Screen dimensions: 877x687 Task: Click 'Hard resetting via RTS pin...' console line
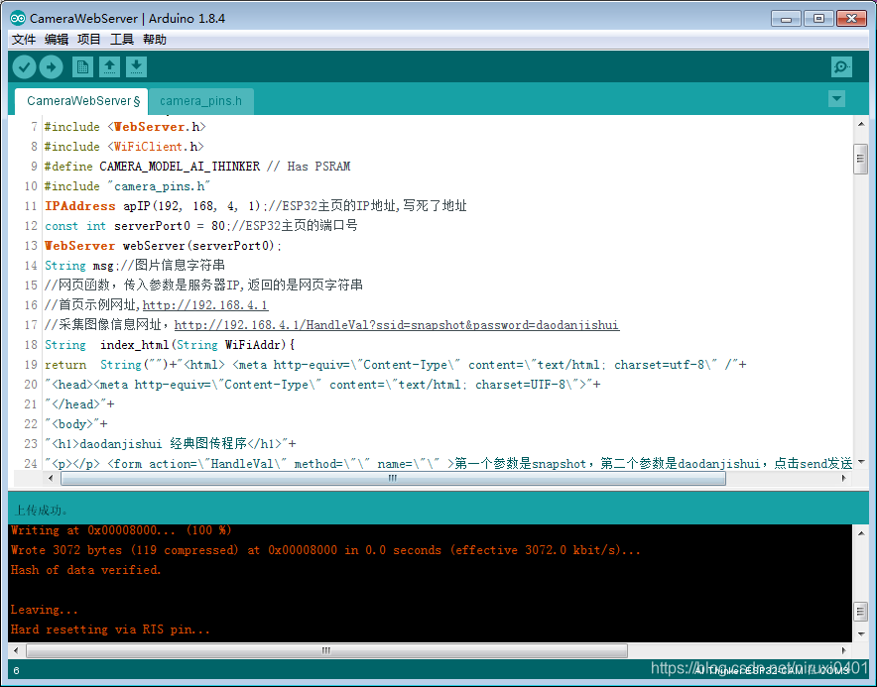110,630
